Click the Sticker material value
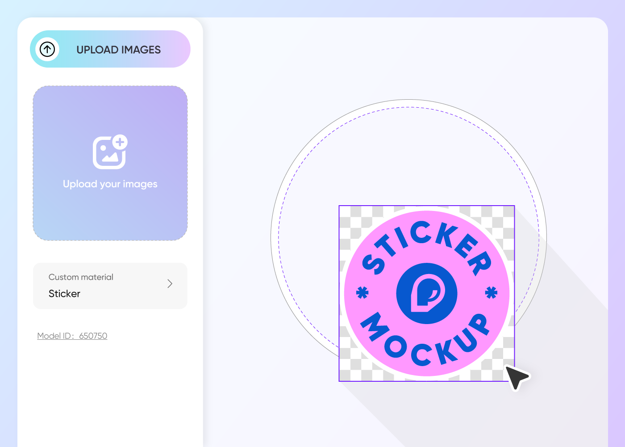This screenshot has height=447, width=625. coord(64,294)
